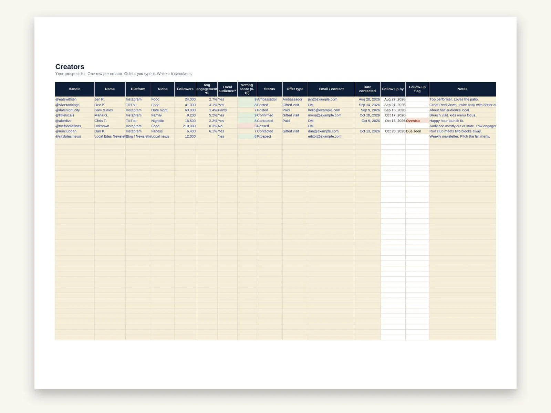Select the Prospect status cell
Image resolution: width=551 pixels, height=413 pixels.
coord(270,136)
